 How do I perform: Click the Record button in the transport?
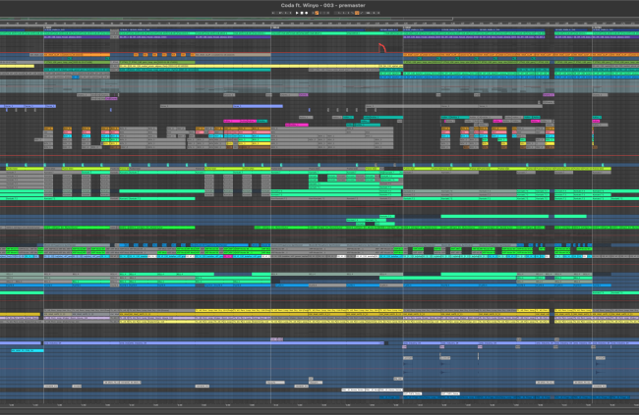click(306, 13)
